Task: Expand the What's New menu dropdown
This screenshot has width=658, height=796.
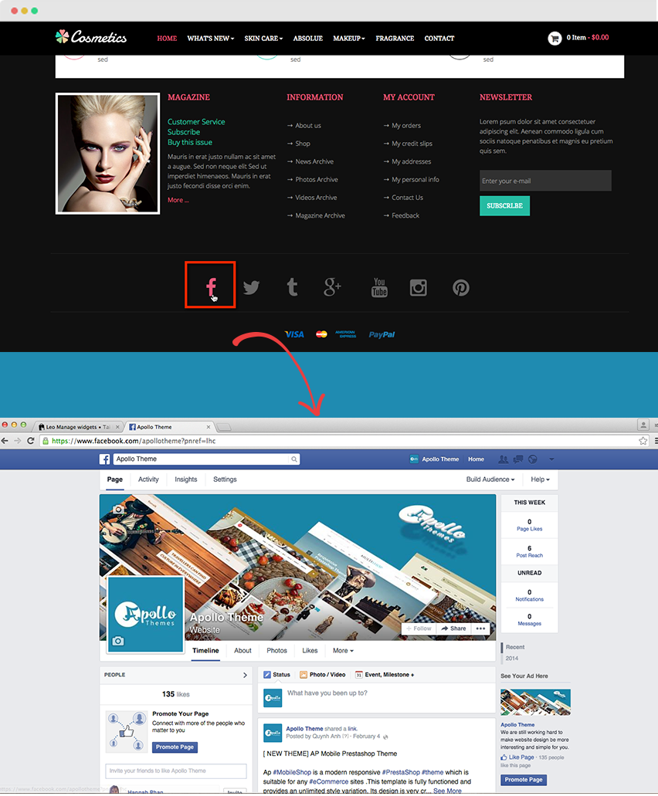Action: (210, 38)
